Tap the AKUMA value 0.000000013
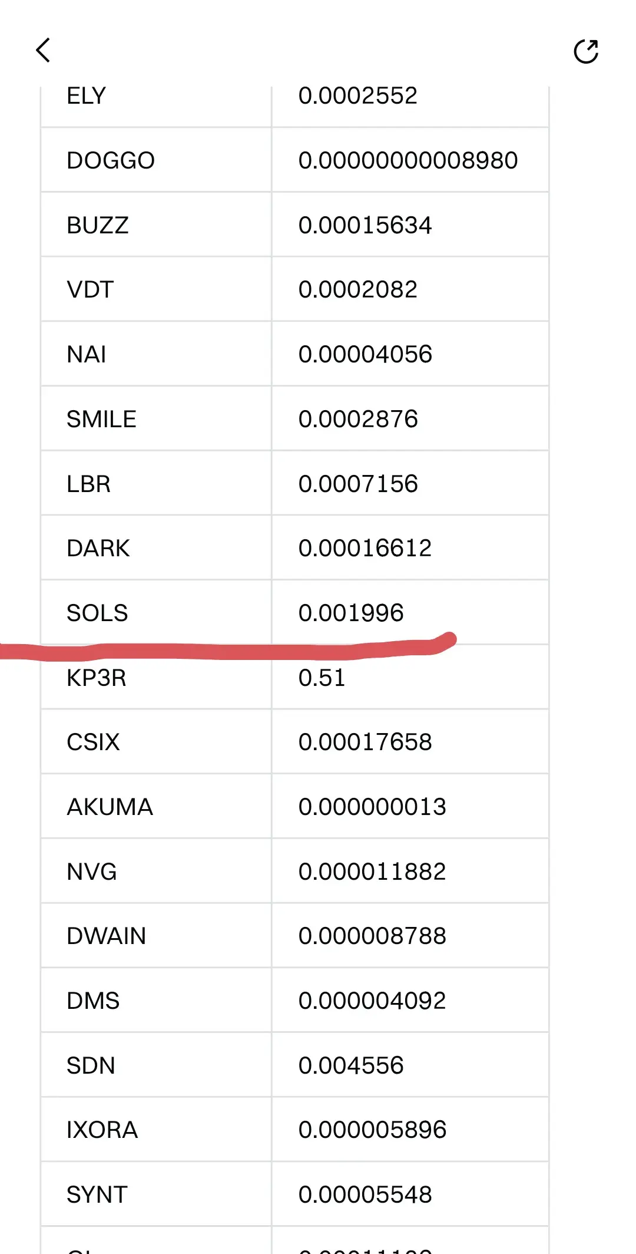 [372, 807]
